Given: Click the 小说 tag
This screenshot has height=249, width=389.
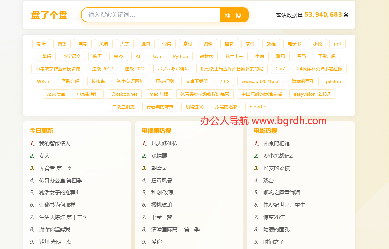Looking at the screenshot, I should click(x=317, y=44).
